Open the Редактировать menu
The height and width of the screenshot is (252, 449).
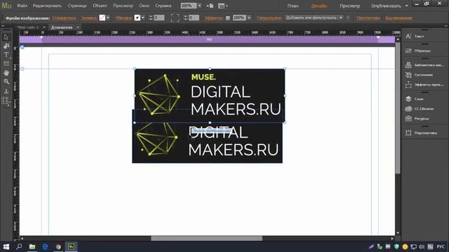[47, 6]
